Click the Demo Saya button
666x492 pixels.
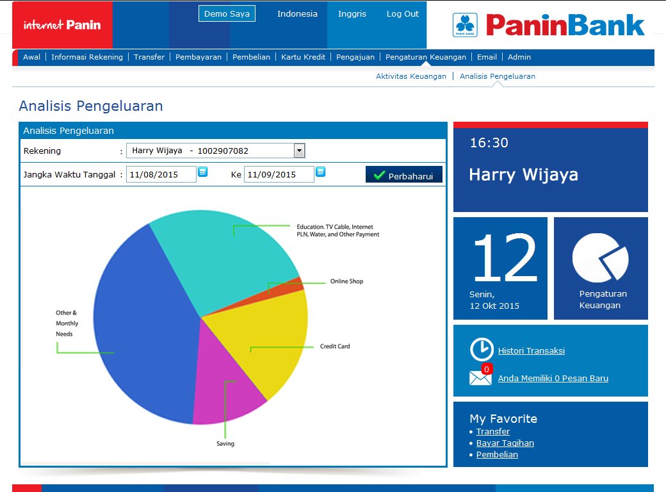[227, 13]
